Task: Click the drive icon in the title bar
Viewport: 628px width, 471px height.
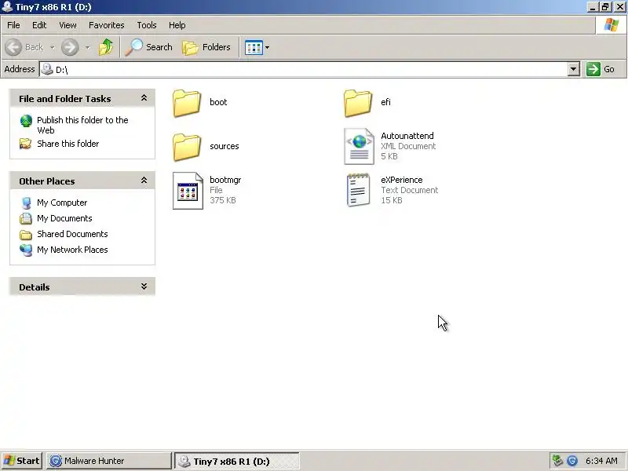Action: 7,6
